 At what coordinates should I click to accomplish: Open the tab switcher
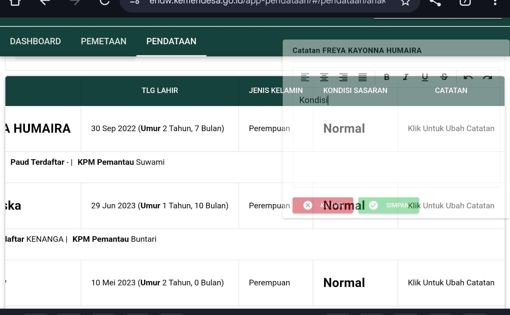(465, 3)
